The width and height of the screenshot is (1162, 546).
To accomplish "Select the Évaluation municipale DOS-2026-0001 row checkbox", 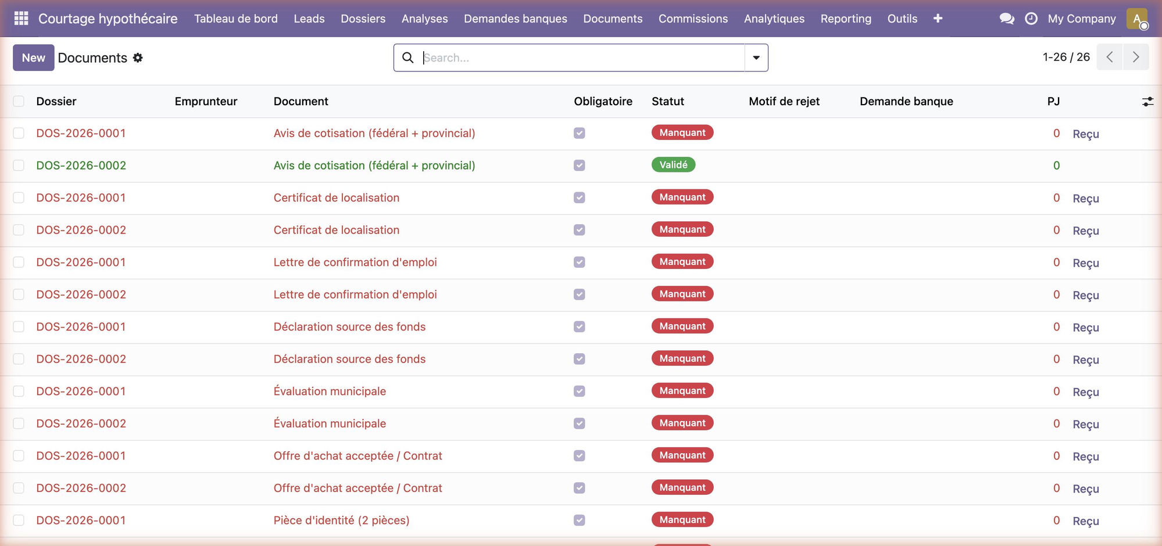I will click(19, 391).
